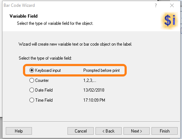Click the Bar Code Wizard title bar text
182x139 pixels.
tap(19, 5)
